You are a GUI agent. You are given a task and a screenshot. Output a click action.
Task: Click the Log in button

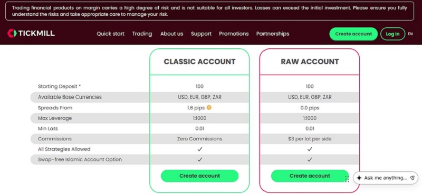pyautogui.click(x=392, y=34)
